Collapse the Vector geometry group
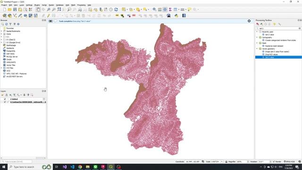This screenshot has width=302, height=170. point(257,49)
